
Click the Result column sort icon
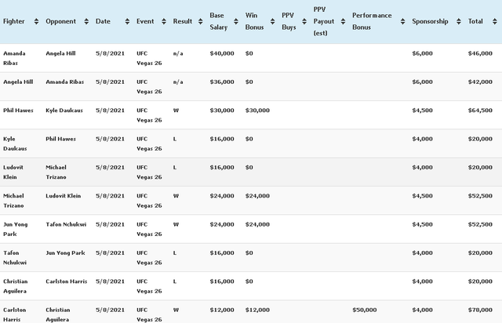pos(201,21)
